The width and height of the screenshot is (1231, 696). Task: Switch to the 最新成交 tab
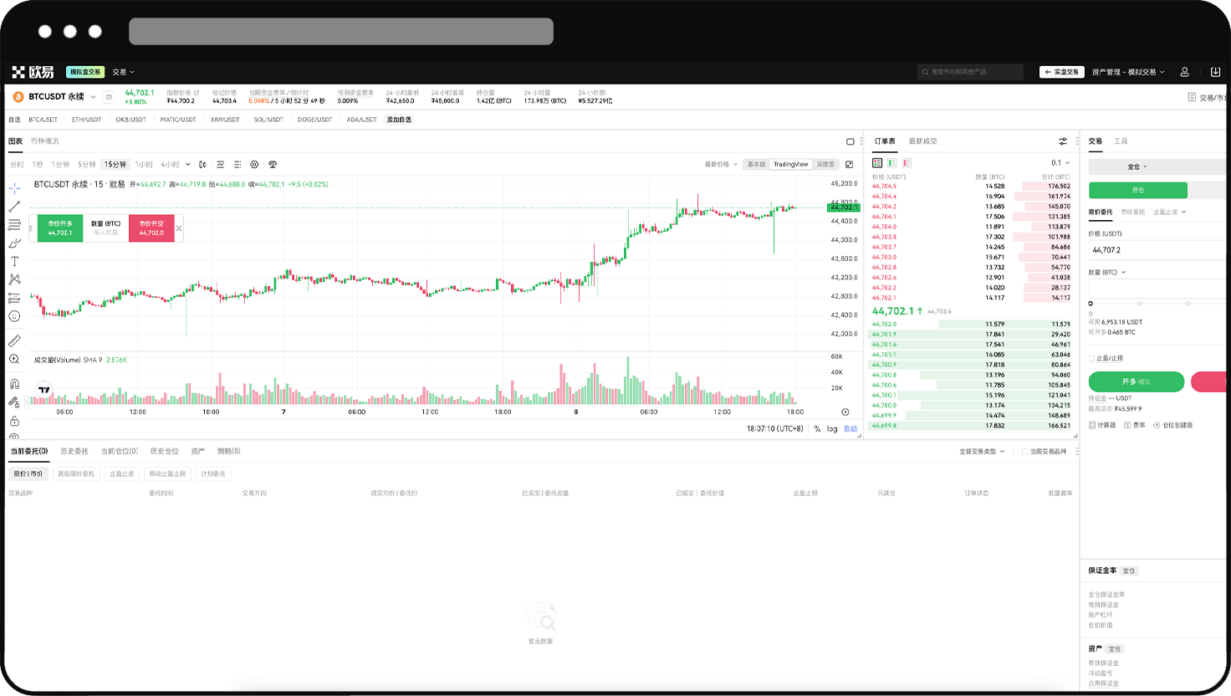coord(922,141)
